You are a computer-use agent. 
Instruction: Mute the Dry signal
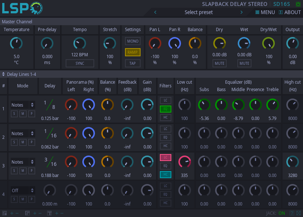coord(219,63)
